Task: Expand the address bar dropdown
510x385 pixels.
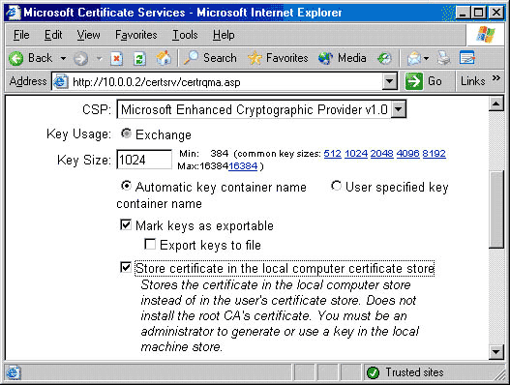Action: point(390,81)
